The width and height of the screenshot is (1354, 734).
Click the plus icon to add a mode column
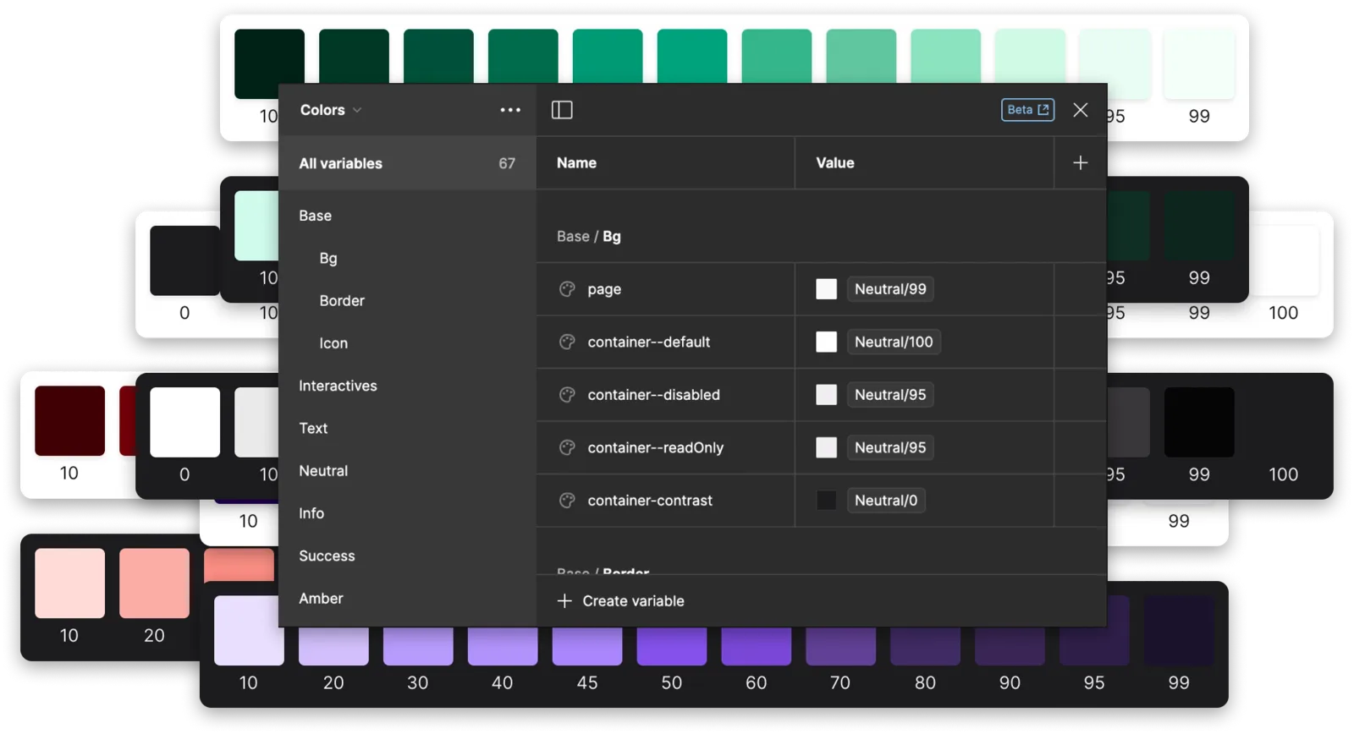pyautogui.click(x=1081, y=163)
